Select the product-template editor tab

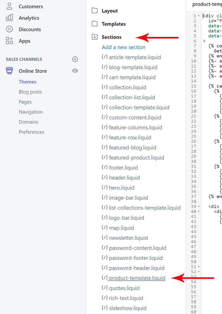[x=207, y=4]
